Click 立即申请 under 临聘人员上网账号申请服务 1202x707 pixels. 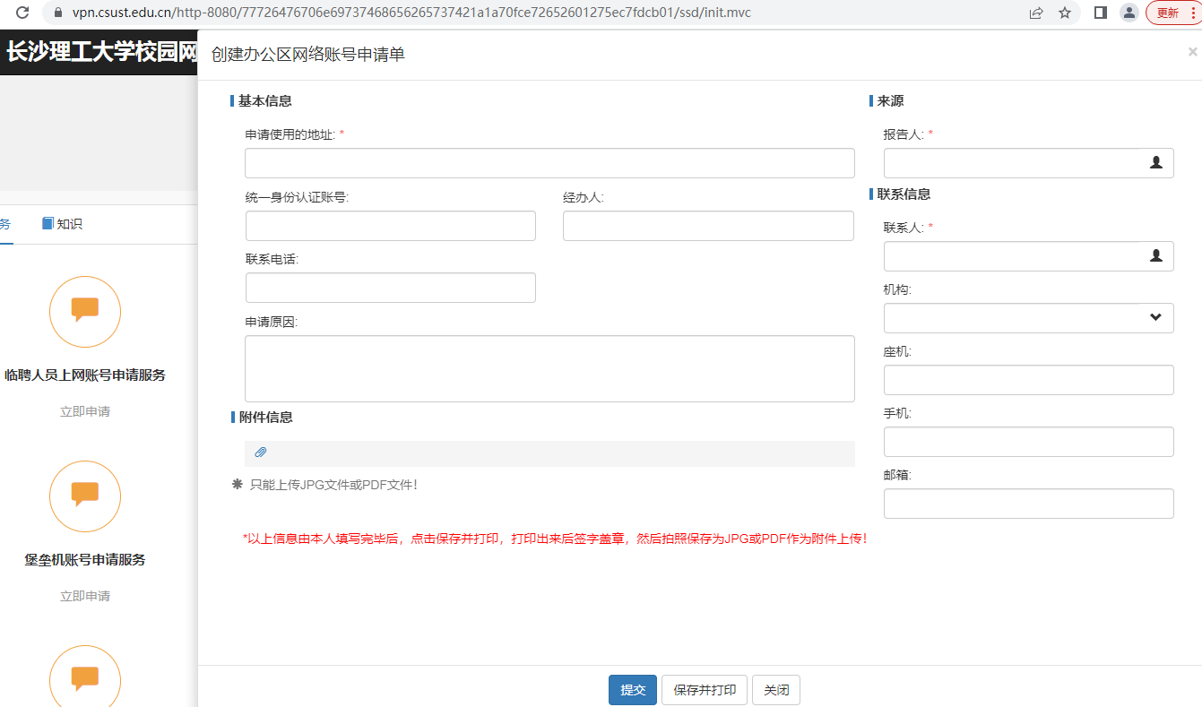(x=85, y=411)
